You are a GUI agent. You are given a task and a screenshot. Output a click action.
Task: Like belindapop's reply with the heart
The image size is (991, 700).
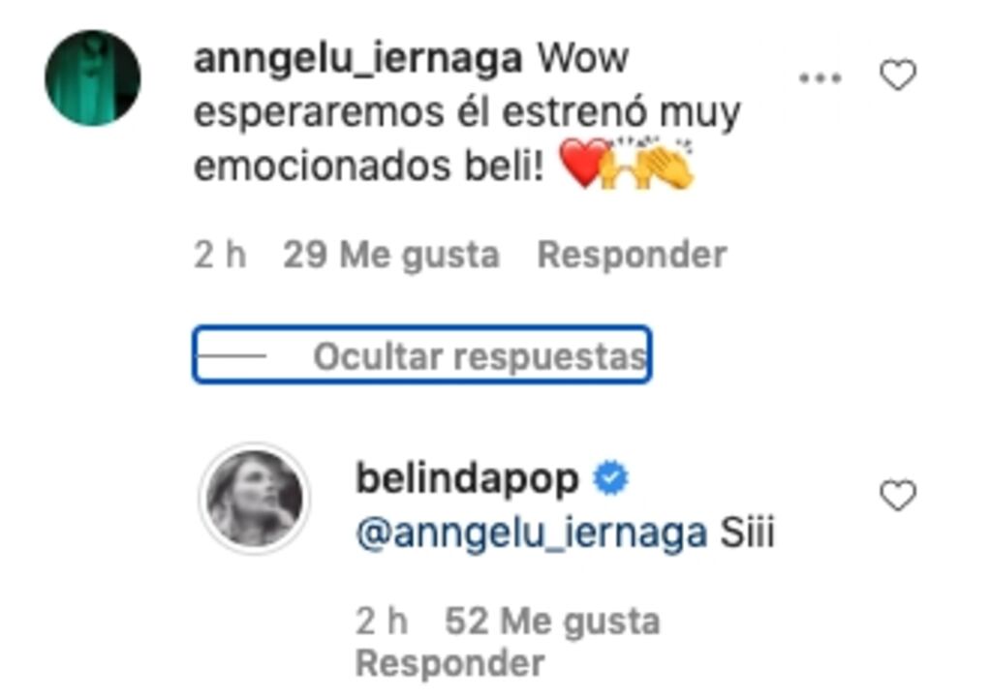pos(898,496)
